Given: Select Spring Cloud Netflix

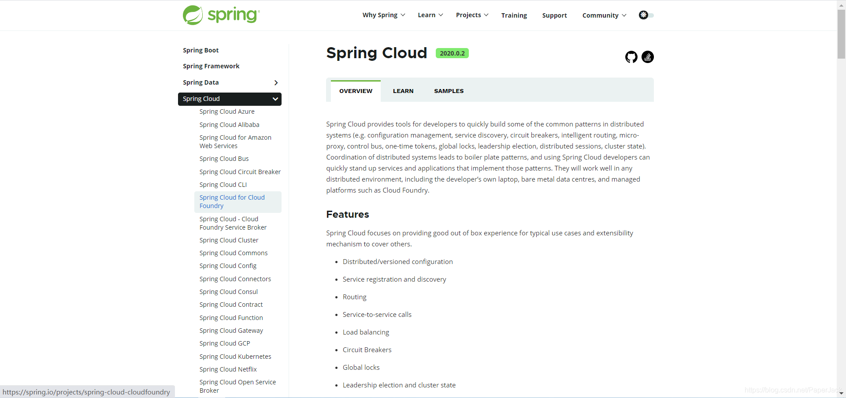Looking at the screenshot, I should pos(228,369).
